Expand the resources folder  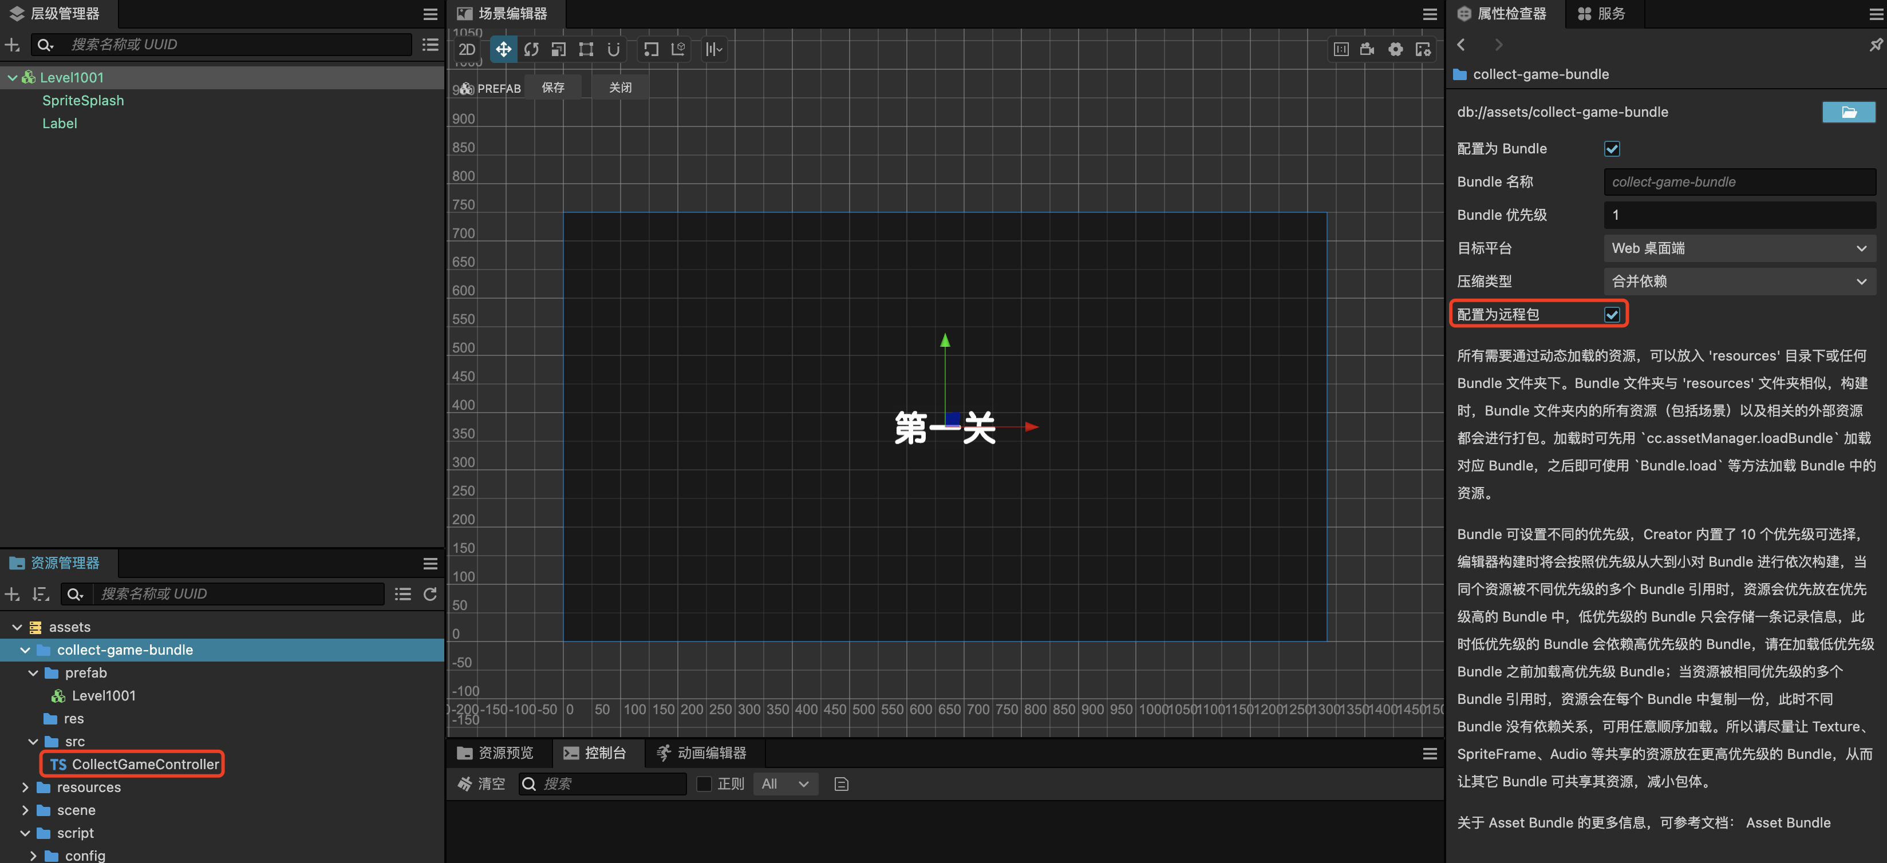(26, 787)
